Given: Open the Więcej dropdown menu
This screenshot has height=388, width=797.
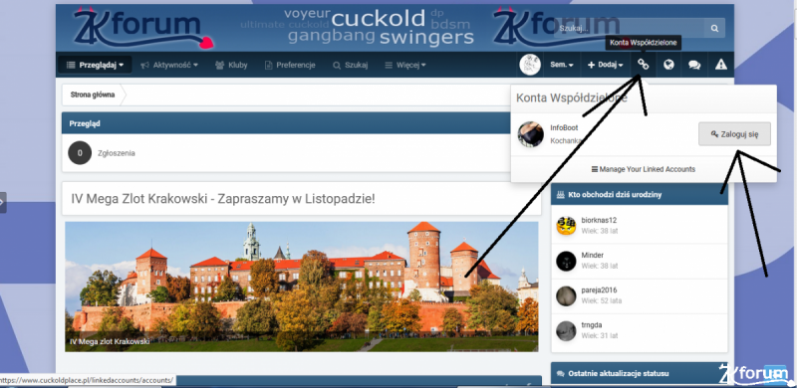Looking at the screenshot, I should pos(405,65).
